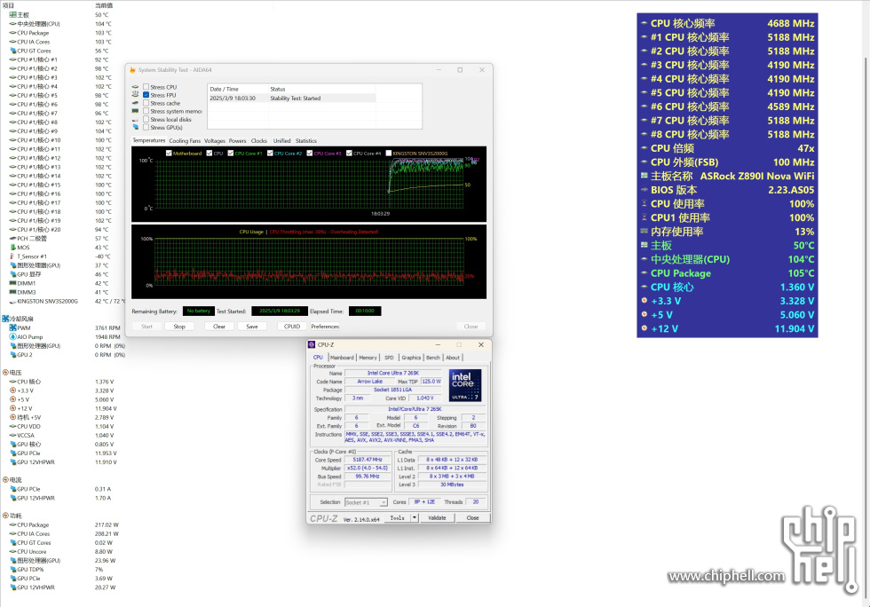
Task: Click the 冷却风扇 fan category icon
Action: (x=5, y=319)
